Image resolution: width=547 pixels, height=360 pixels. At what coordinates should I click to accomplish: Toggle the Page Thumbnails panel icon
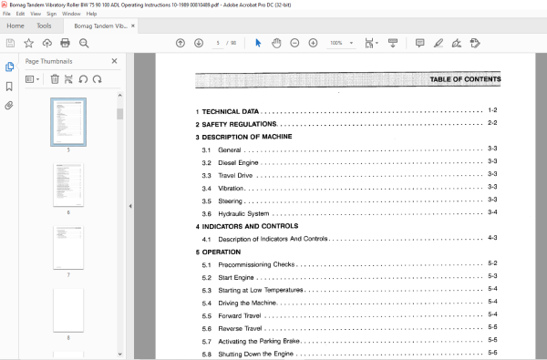9,67
